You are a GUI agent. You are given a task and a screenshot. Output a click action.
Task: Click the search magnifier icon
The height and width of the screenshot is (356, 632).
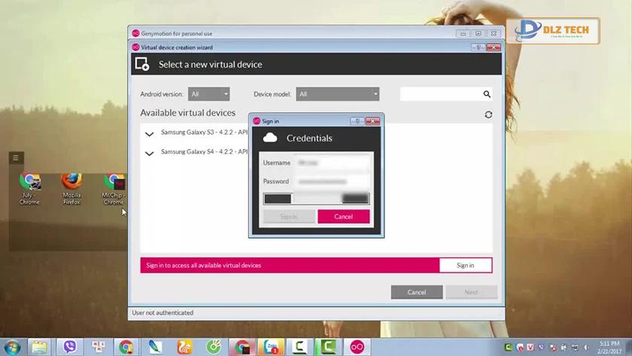click(x=487, y=94)
